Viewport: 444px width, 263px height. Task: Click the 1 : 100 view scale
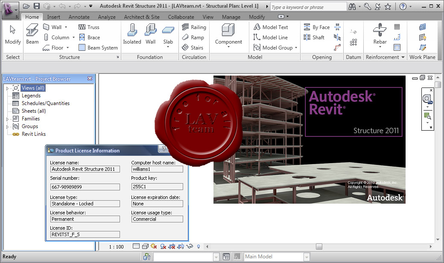117,247
